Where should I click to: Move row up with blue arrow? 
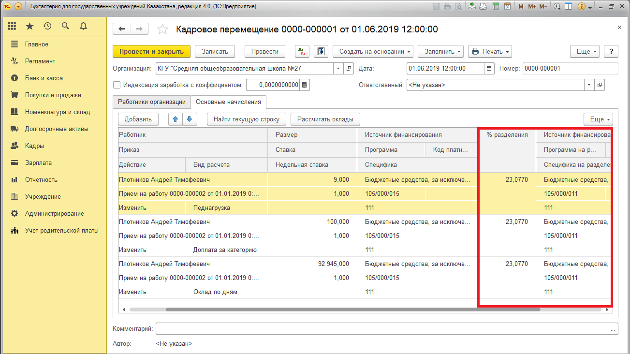pyautogui.click(x=176, y=119)
